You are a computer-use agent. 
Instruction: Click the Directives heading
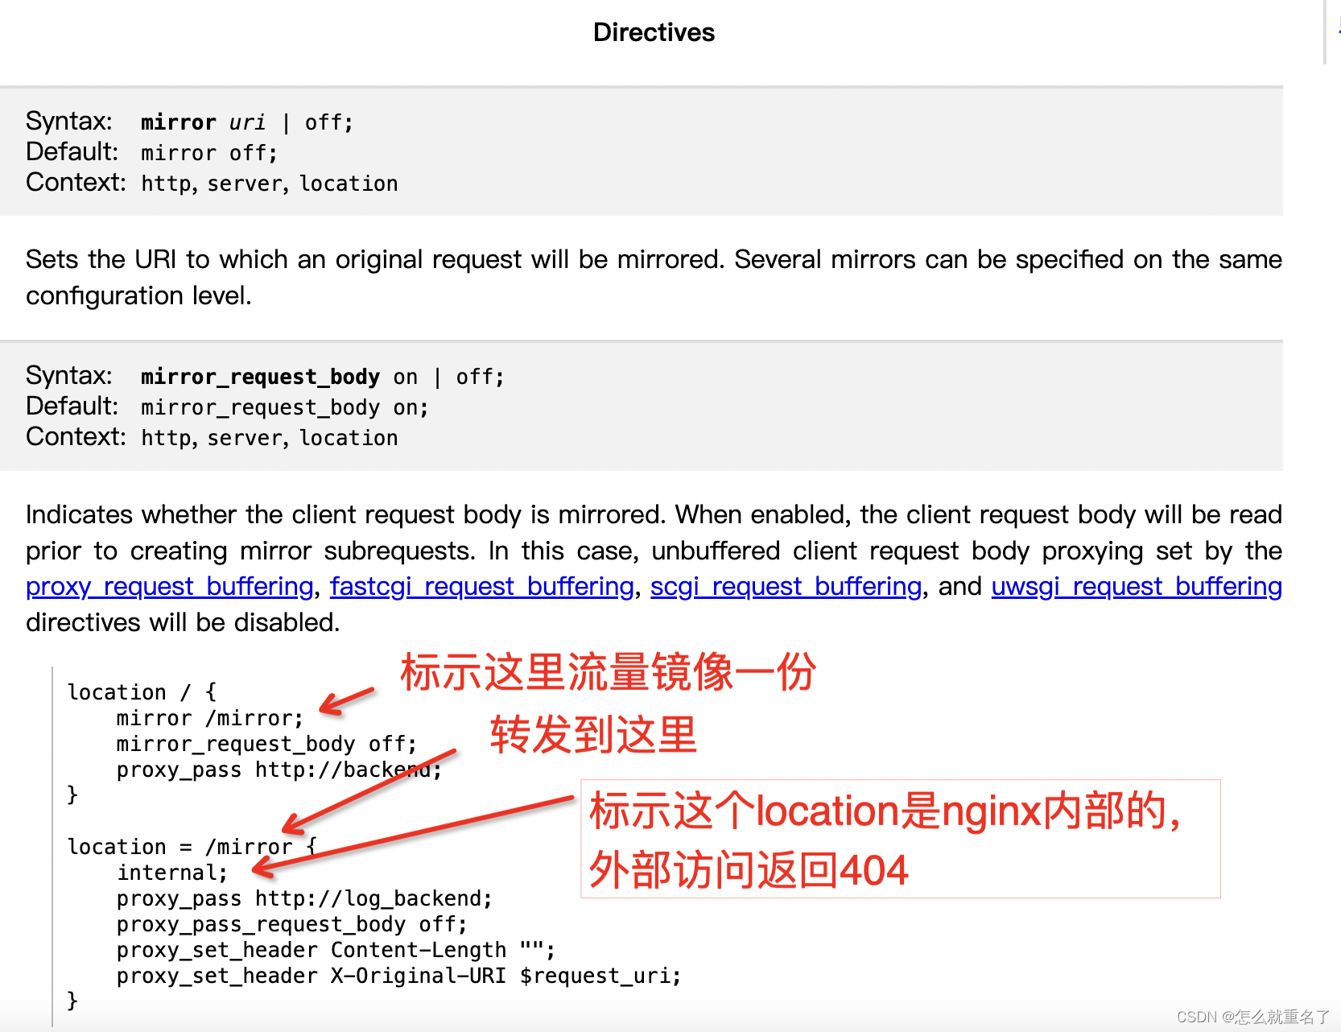click(x=654, y=32)
